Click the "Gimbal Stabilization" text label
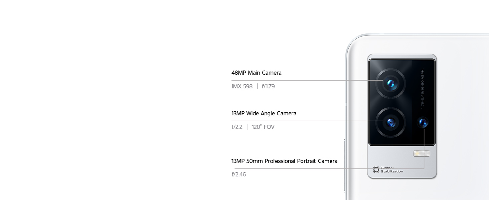The height and width of the screenshot is (200, 489). (x=391, y=170)
